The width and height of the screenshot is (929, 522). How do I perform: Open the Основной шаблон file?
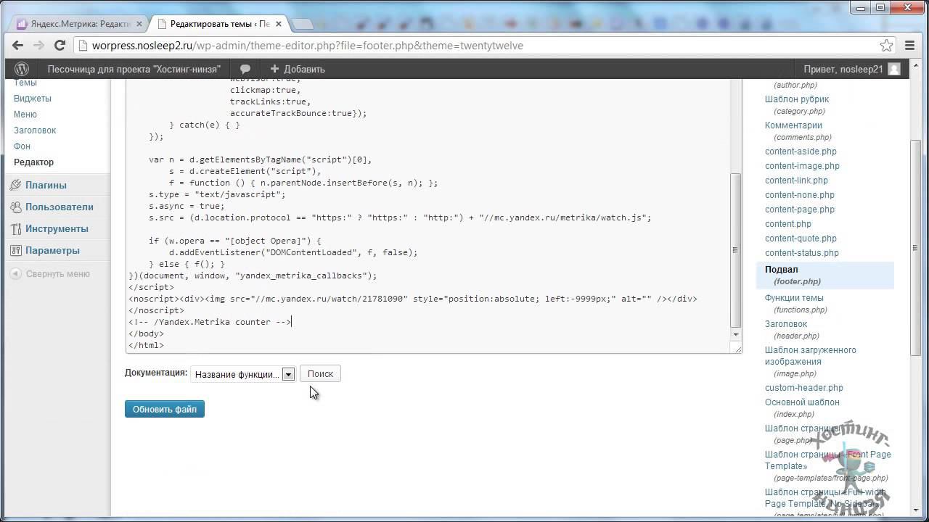pos(802,402)
